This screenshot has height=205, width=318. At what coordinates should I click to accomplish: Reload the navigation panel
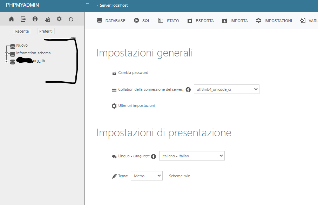71,19
